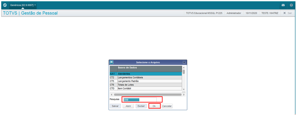Click the CT6 code cell

point(113,85)
